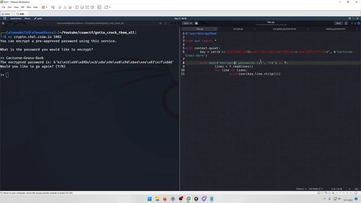Screen dimensions: 361x203
Task: Click the Kali top bar window icon
Action: pyautogui.click(x=350, y=19)
